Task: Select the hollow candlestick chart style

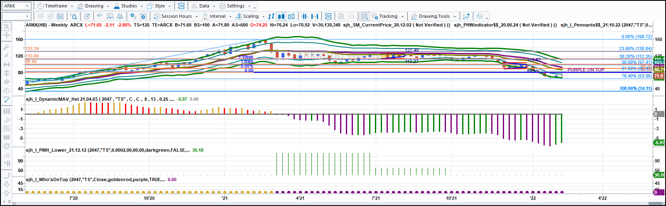Action: [291, 16]
